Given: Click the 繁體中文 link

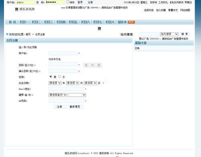Looking at the screenshot, I should click(x=173, y=10).
